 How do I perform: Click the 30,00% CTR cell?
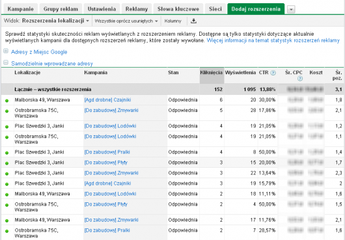coord(268,100)
